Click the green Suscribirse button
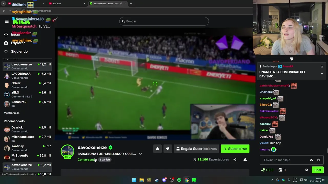The width and height of the screenshot is (328, 184). [235, 149]
